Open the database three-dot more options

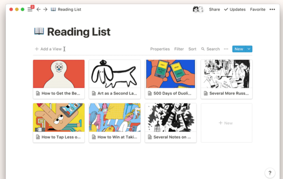click(226, 49)
